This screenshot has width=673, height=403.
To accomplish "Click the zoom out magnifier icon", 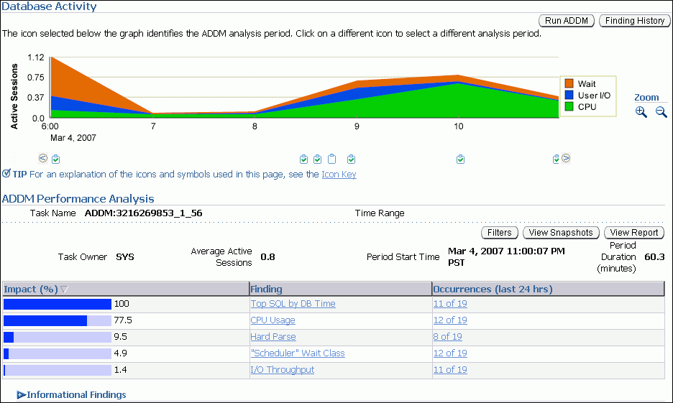I will pyautogui.click(x=661, y=111).
